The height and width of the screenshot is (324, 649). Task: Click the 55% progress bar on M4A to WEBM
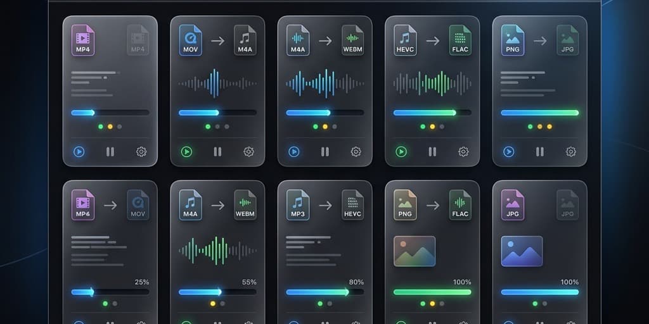pyautogui.click(x=217, y=292)
